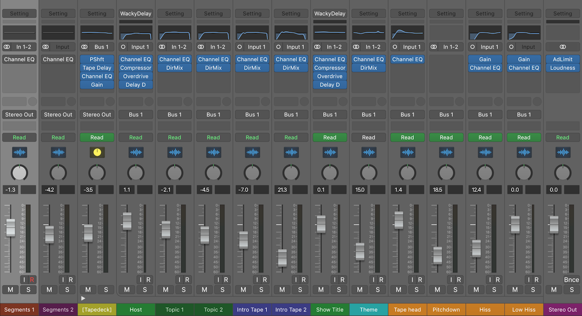
Task: Enable record arm on Segments 1
Action: 32,280
